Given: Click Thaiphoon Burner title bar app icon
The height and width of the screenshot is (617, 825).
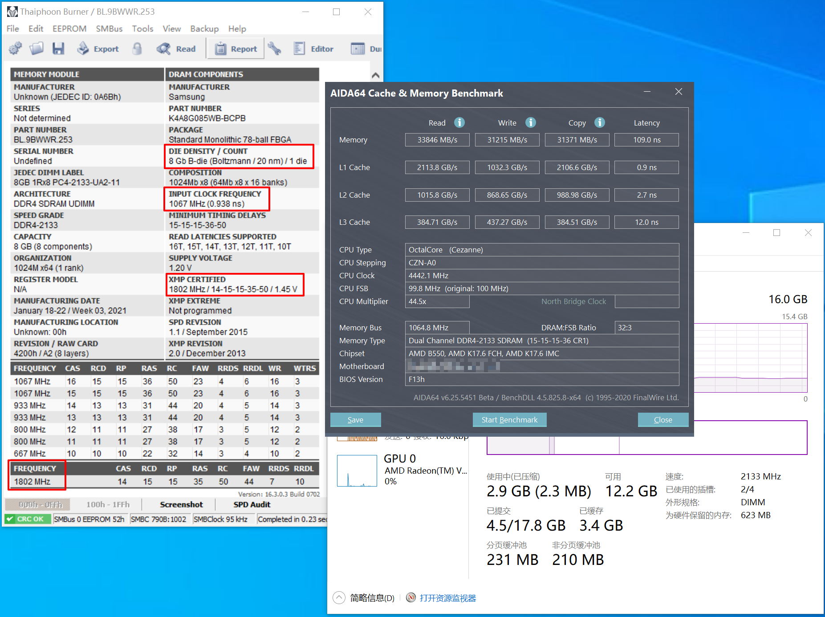Looking at the screenshot, I should [x=12, y=12].
